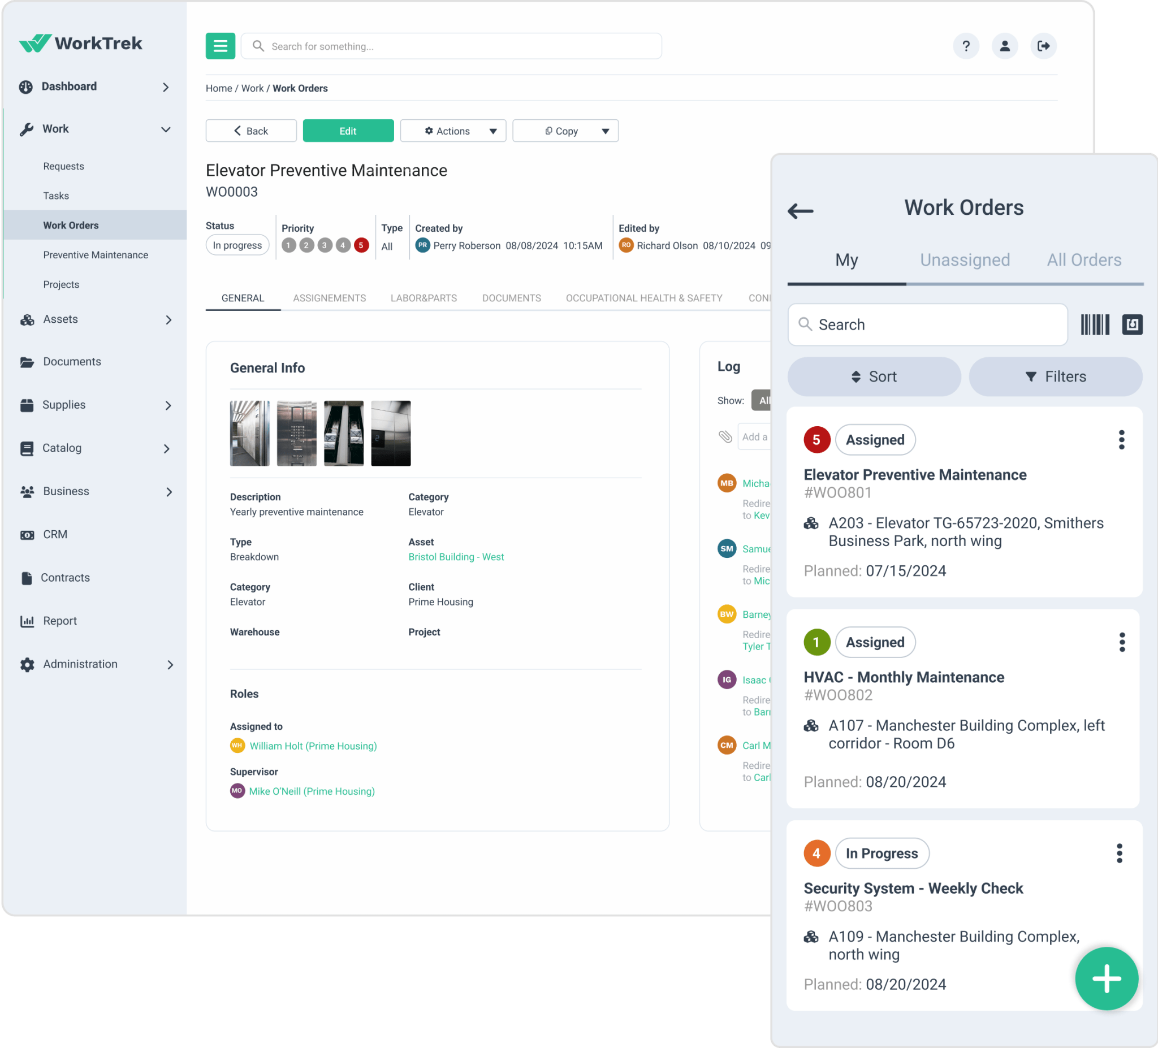
Task: Open the LABOR&PARTS tab
Action: tap(424, 298)
